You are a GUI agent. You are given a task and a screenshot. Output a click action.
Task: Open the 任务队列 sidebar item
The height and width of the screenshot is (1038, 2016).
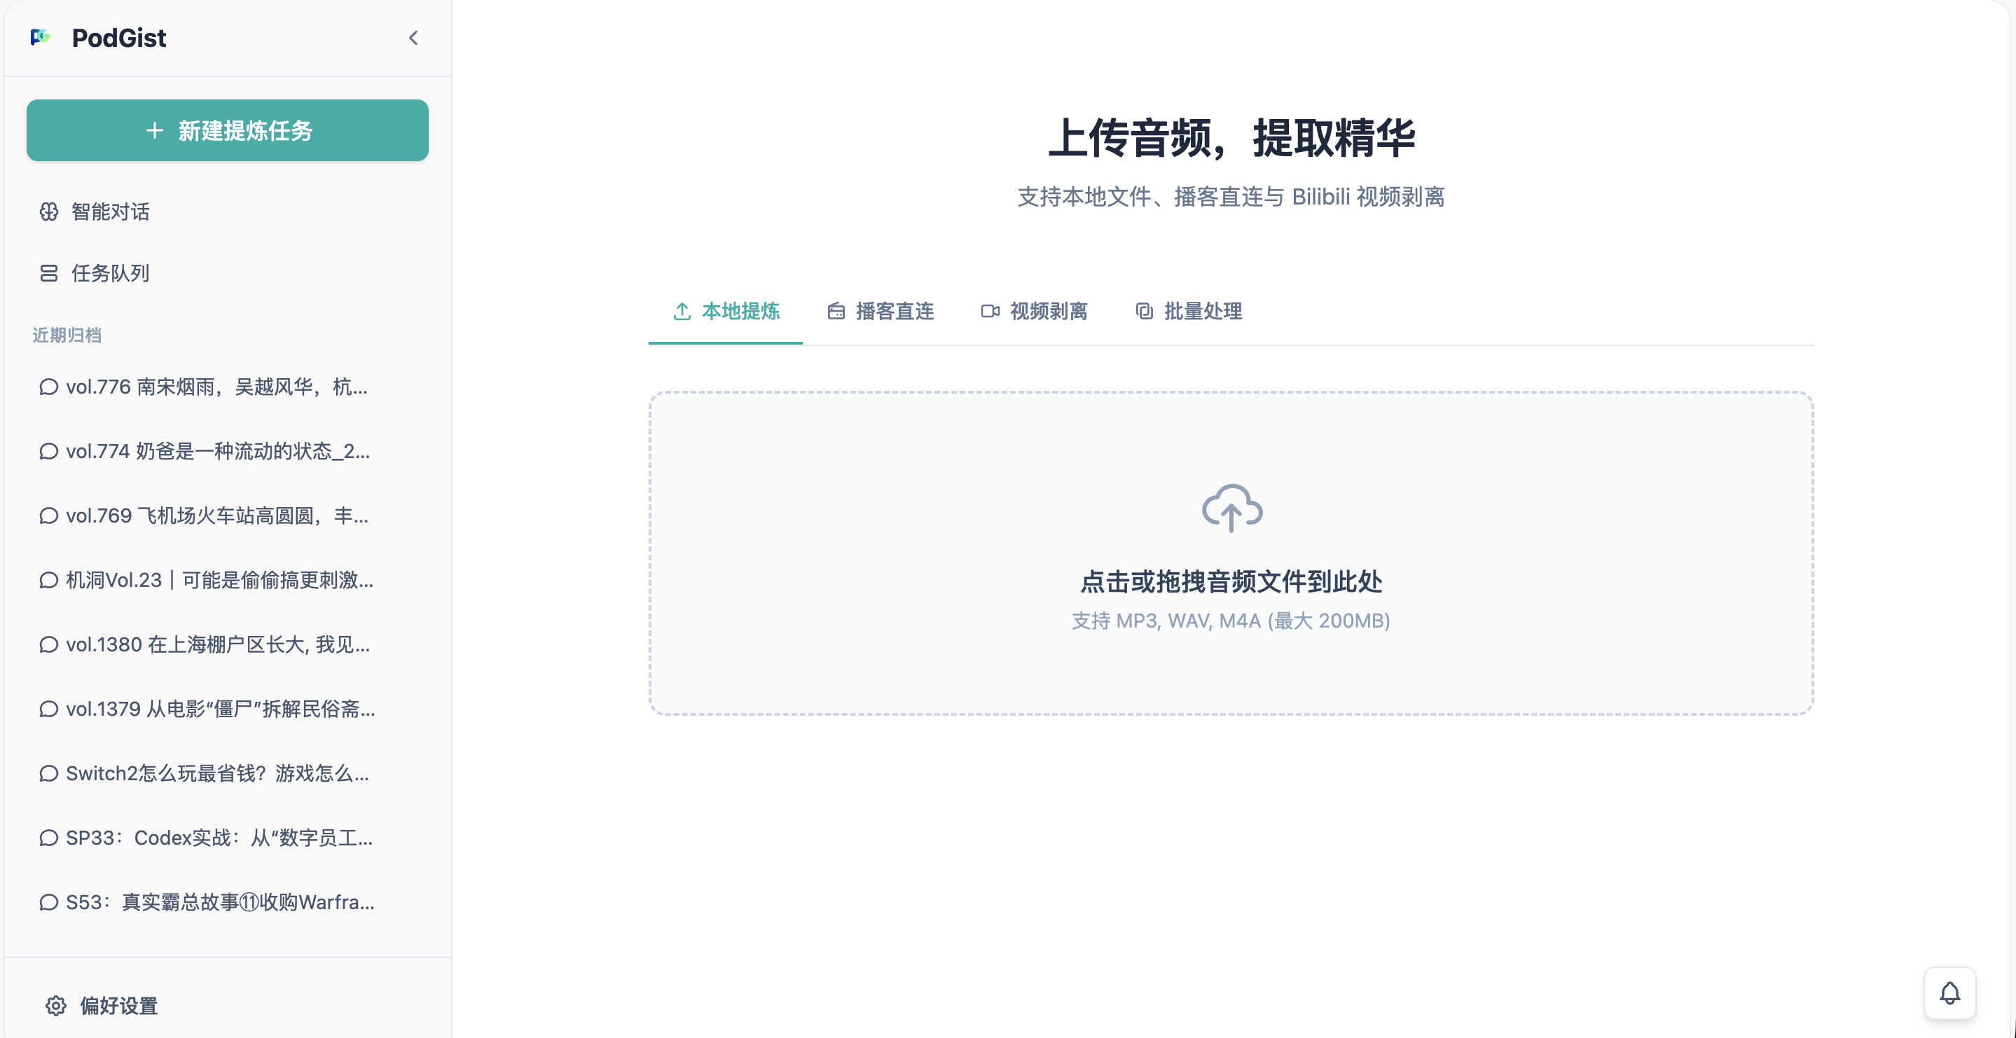(109, 273)
